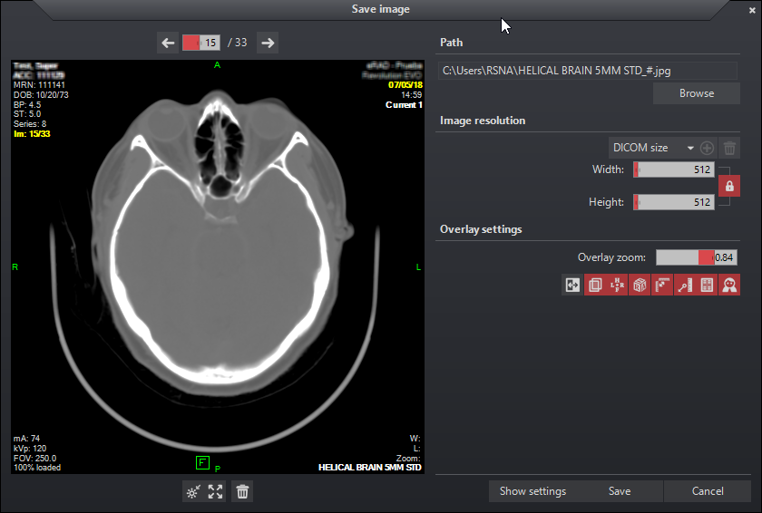Click the add resolution preset plus icon
The width and height of the screenshot is (762, 513).
(708, 148)
